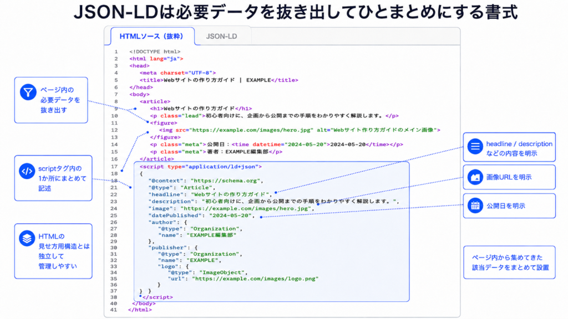This screenshot has width=568, height=319.
Task: Click the "logo": { line
Action: click(x=173, y=266)
